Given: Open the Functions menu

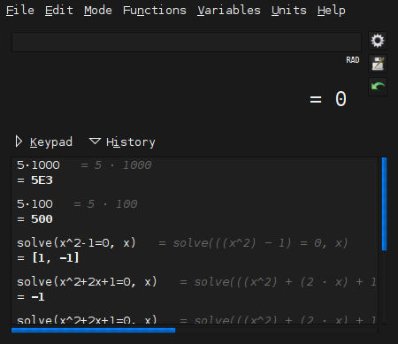Looking at the screenshot, I should click(155, 11).
